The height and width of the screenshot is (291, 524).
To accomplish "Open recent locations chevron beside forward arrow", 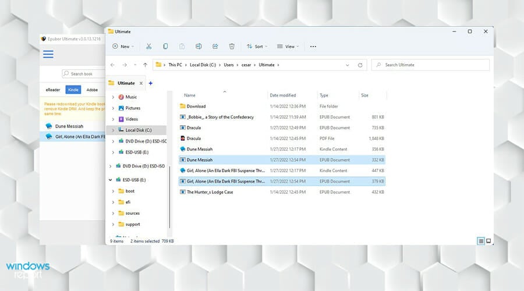I will [135, 65].
